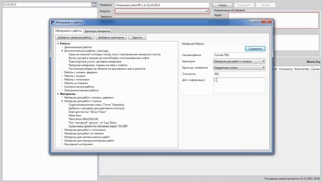Expand Материал для работ с окнами, дверями

[x=62, y=98]
